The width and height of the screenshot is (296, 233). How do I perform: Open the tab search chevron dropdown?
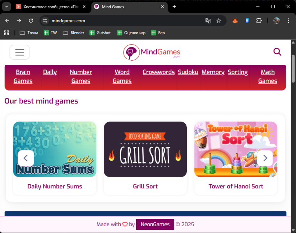(x=6, y=6)
